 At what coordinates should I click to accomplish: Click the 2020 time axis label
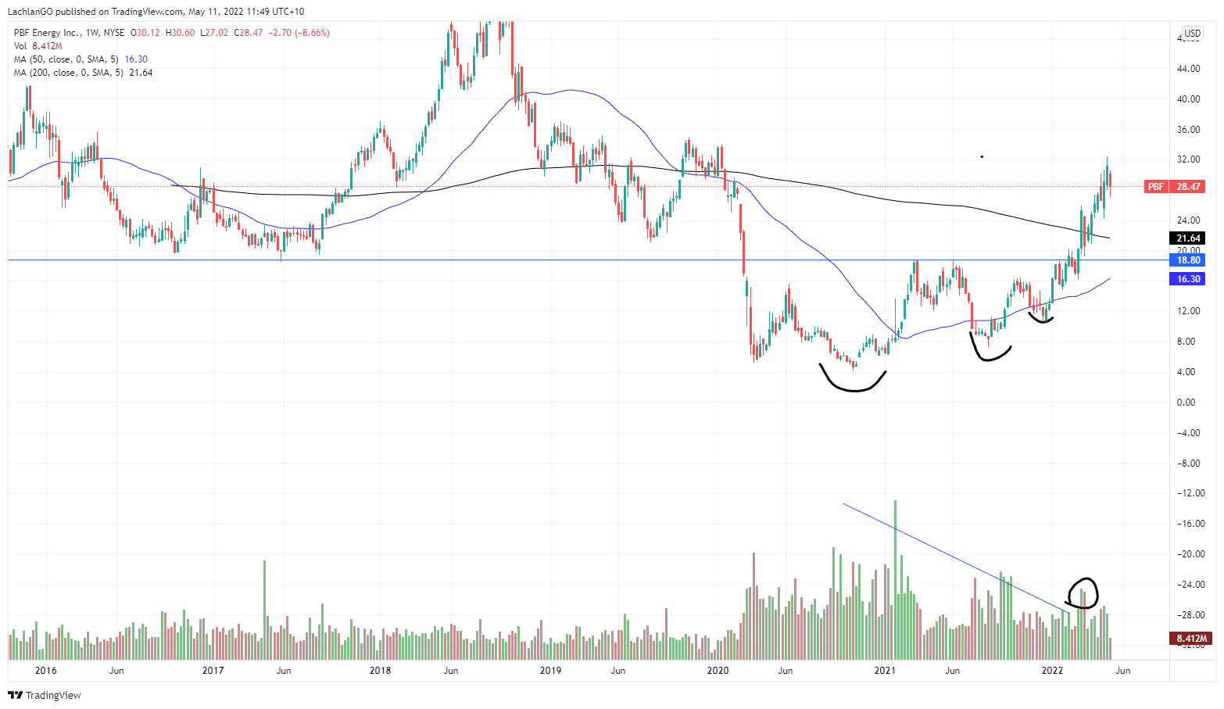pyautogui.click(x=718, y=671)
